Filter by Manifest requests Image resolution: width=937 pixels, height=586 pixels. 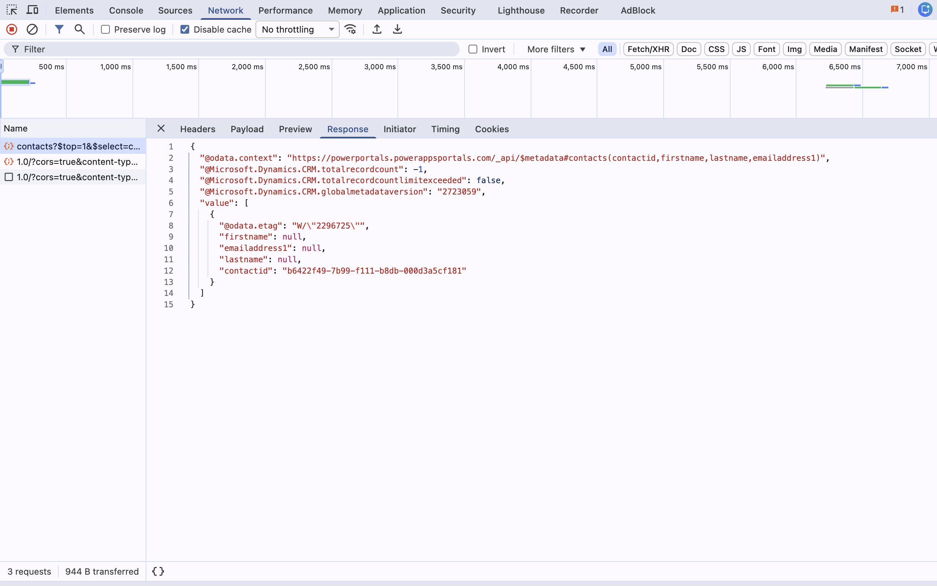pos(866,49)
